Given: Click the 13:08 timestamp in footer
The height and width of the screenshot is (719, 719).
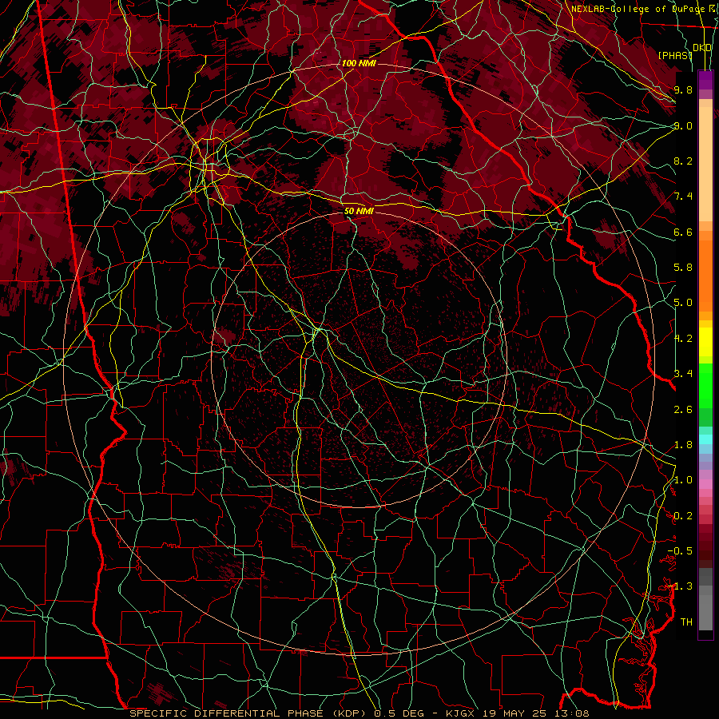Looking at the screenshot, I should click(x=574, y=713).
